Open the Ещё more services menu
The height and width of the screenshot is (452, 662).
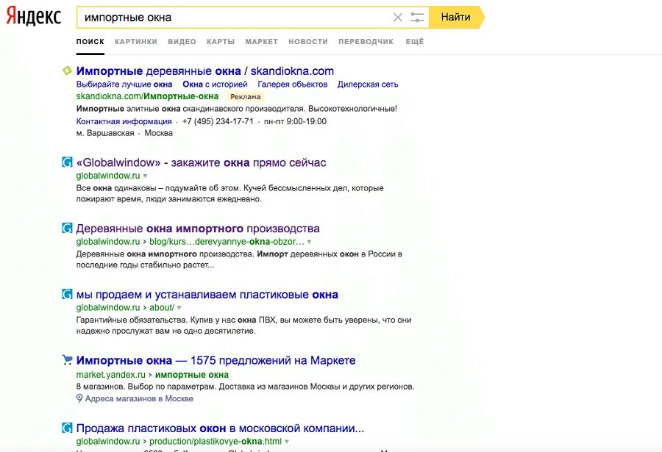(415, 41)
